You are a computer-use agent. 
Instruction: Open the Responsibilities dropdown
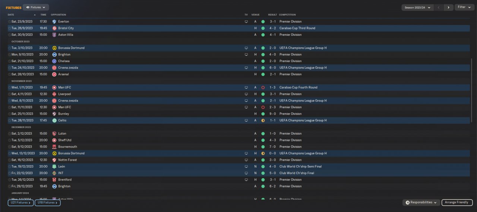[421, 202]
